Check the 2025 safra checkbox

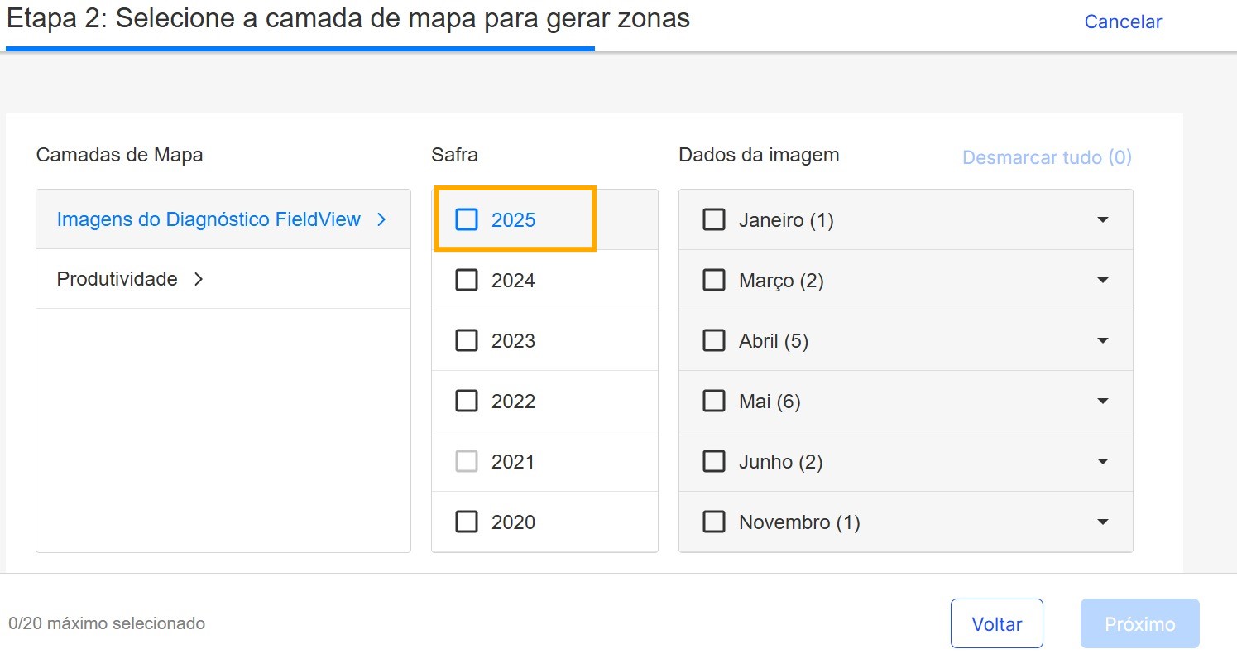[x=467, y=219]
